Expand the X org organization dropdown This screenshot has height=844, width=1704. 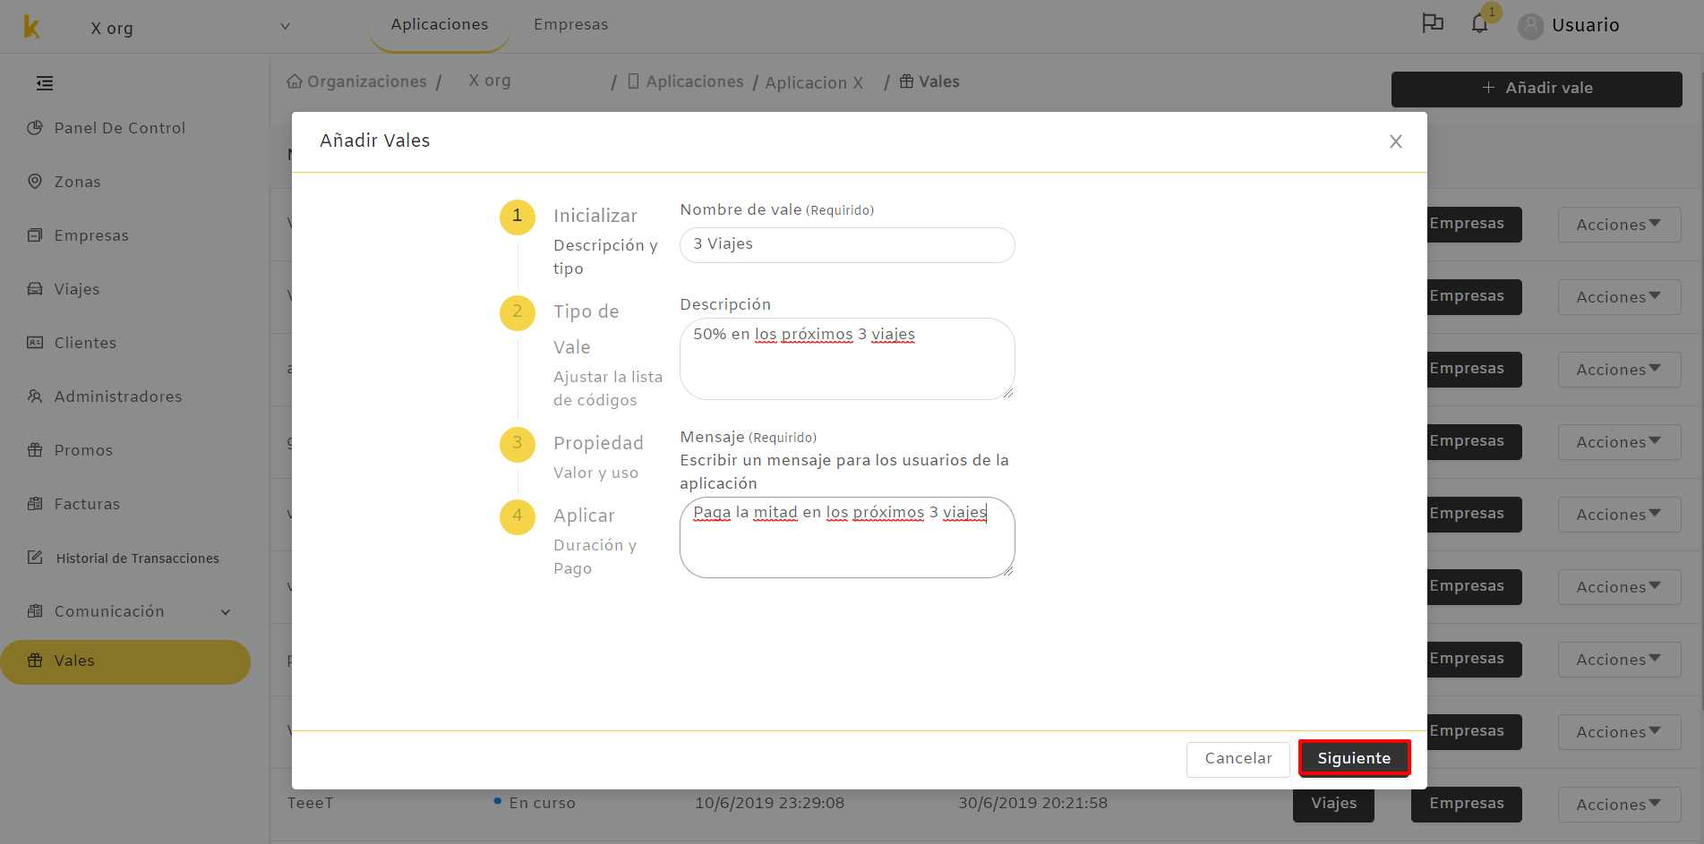285,27
